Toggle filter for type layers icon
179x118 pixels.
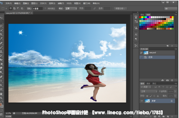point(163,87)
